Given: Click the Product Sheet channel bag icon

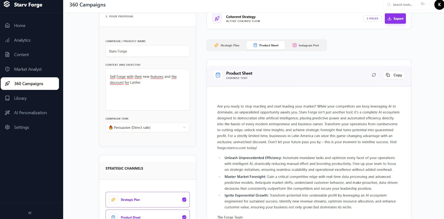Looking at the screenshot, I should point(113,217).
